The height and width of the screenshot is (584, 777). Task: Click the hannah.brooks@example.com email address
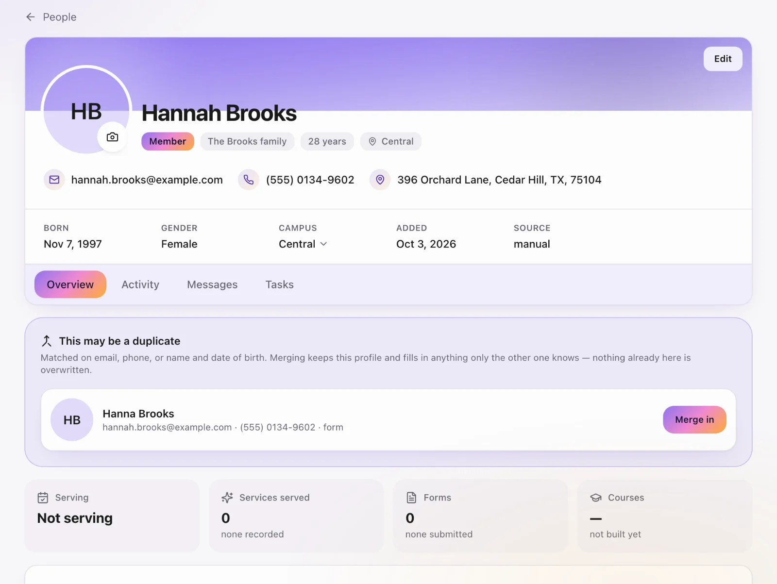coord(147,180)
